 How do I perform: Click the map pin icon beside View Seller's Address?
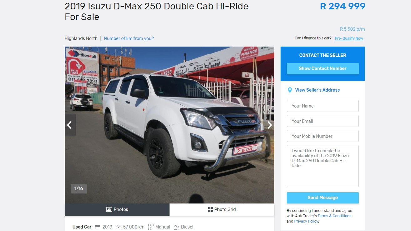[290, 90]
